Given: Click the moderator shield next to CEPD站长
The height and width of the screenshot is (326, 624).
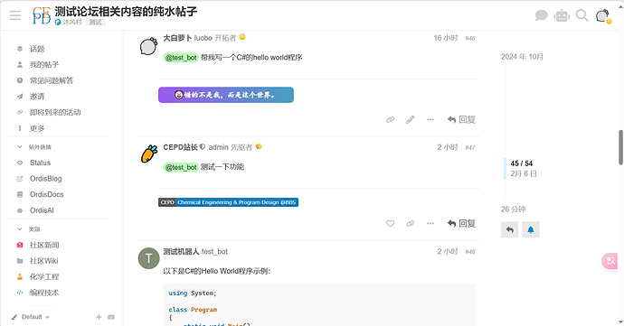Looking at the screenshot, I should click(x=203, y=146).
